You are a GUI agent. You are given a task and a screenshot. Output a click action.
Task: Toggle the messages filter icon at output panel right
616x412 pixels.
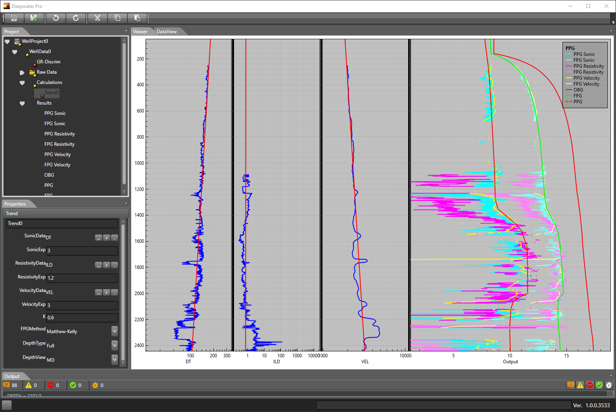click(x=571, y=385)
